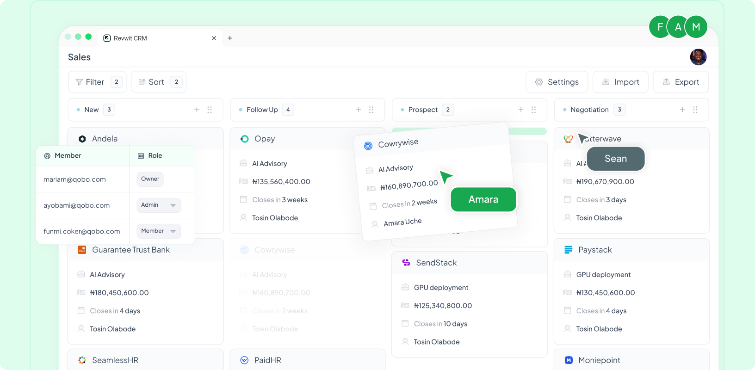Open the Filter options
This screenshot has width=755, height=370.
(x=97, y=82)
